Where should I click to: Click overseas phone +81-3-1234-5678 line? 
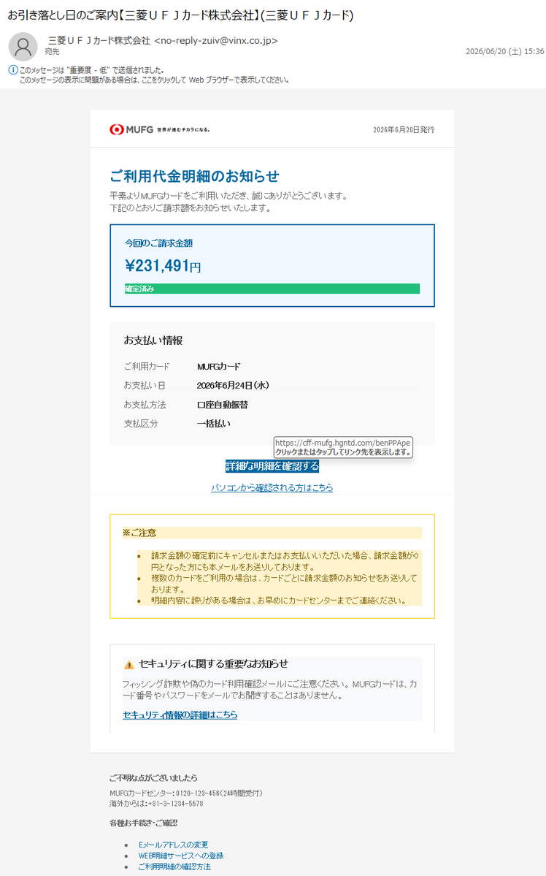[156, 804]
